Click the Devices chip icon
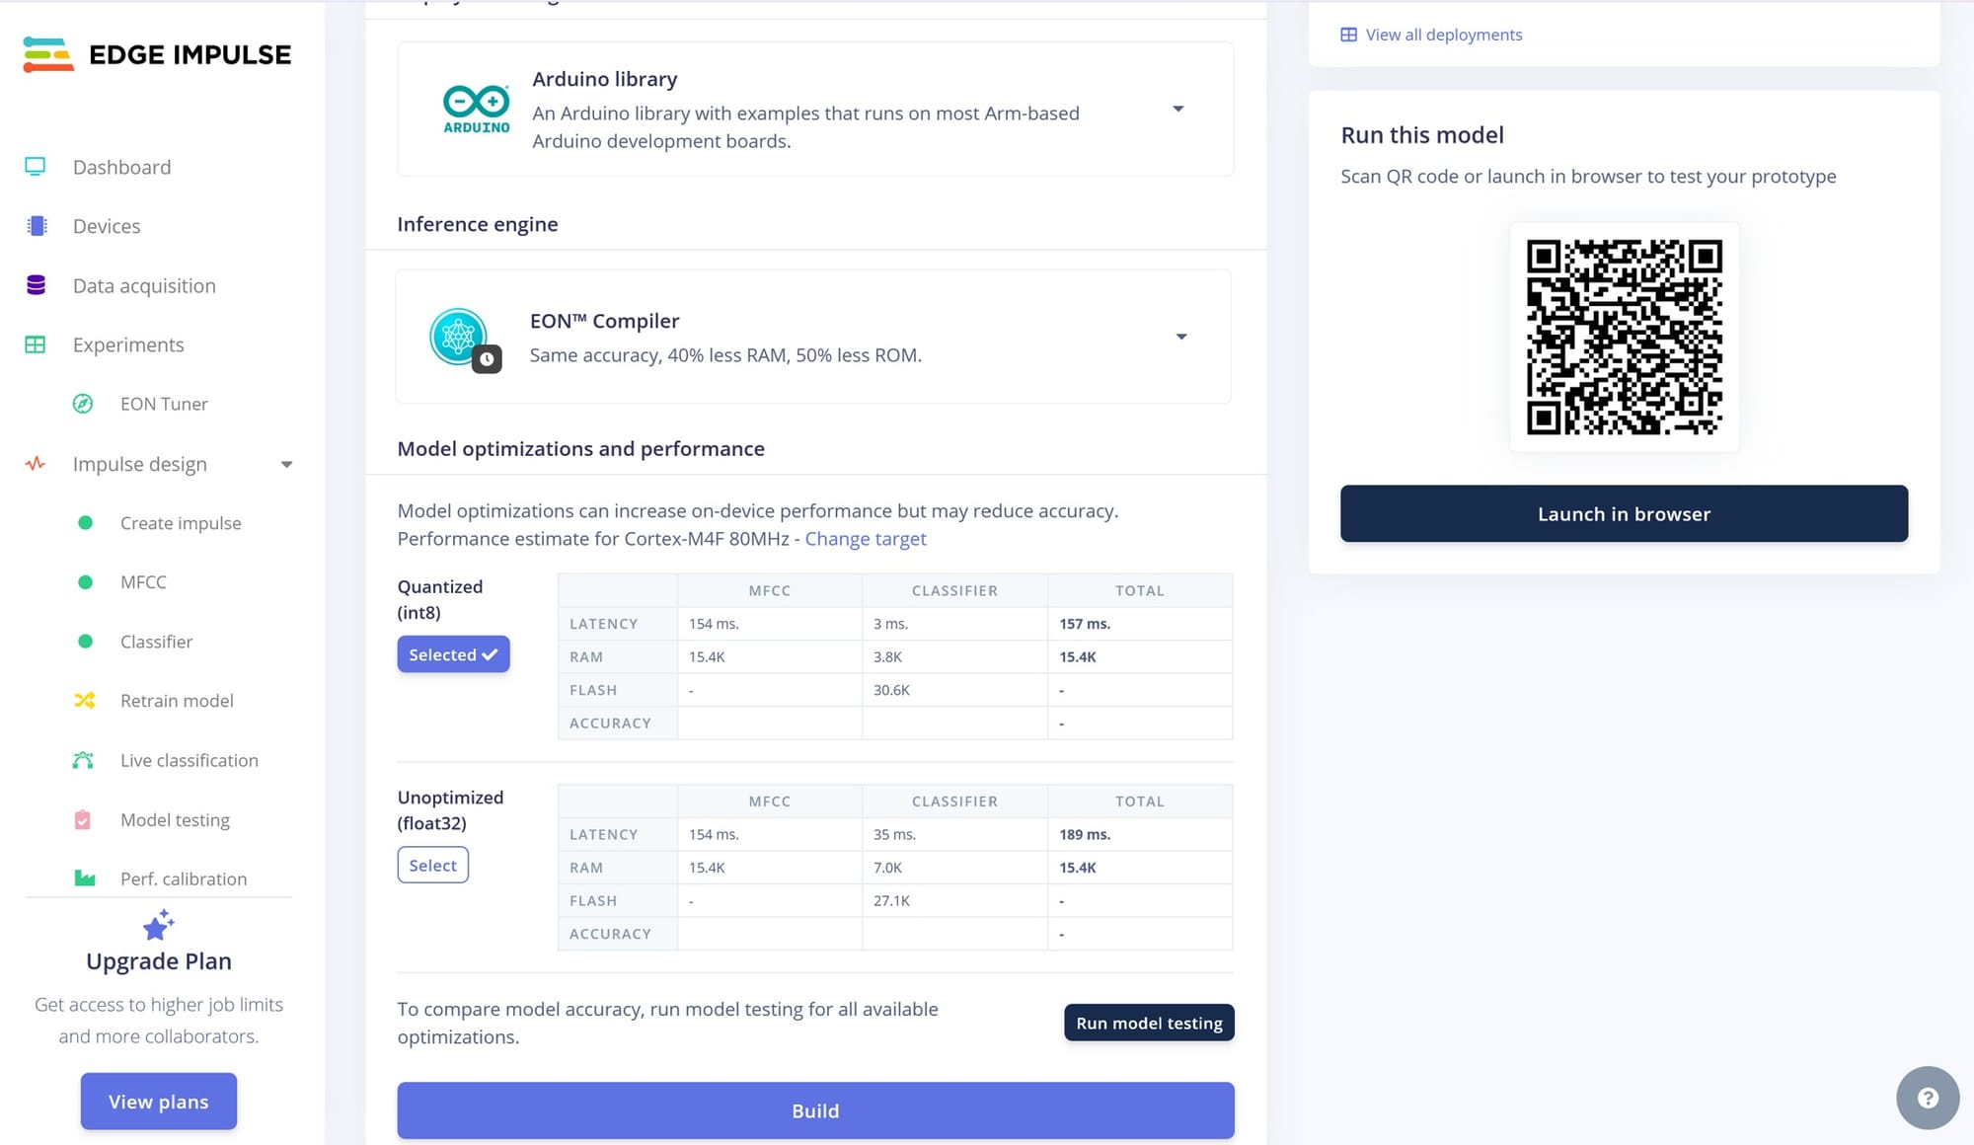This screenshot has width=1974, height=1145. click(x=37, y=226)
